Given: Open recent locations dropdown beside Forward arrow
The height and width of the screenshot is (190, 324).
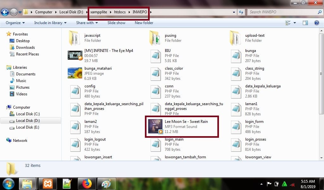Looking at the screenshot, I should (20, 12).
